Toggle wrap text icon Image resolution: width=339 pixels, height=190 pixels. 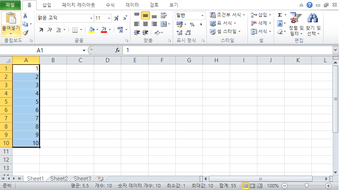pyautogui.click(x=164, y=15)
